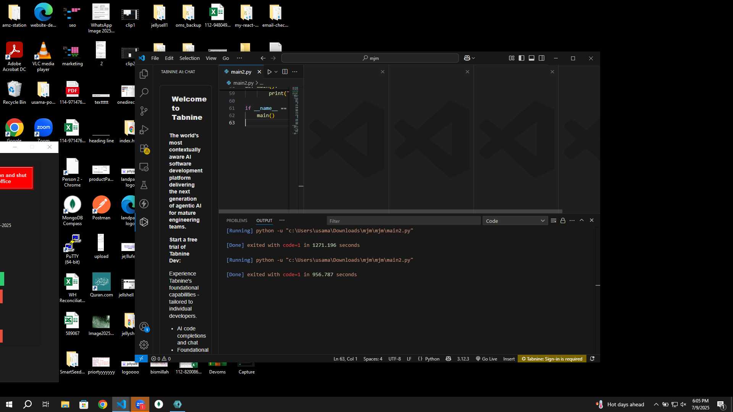
Task: Open panel views and more actions ellipsis
Action: (x=572, y=220)
